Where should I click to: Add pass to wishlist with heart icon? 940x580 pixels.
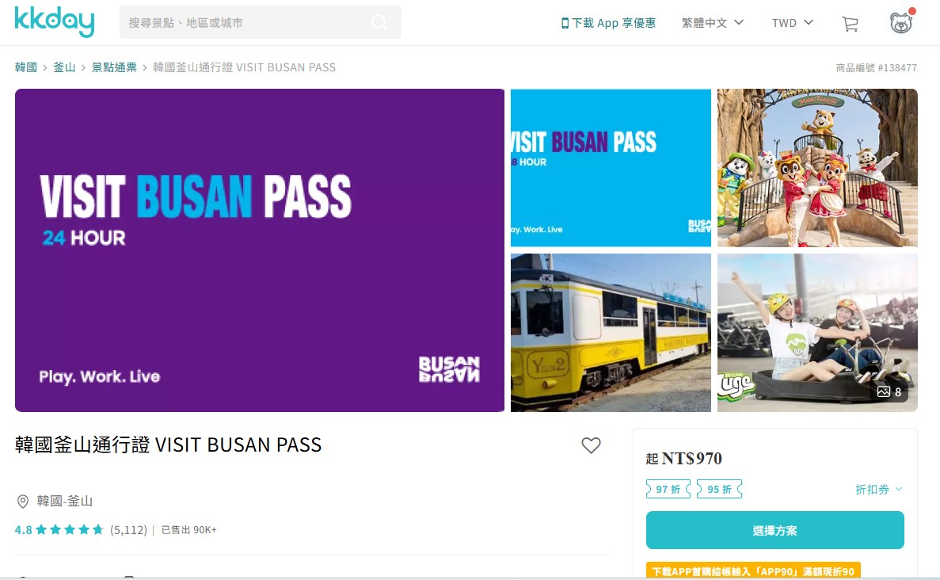(x=591, y=445)
